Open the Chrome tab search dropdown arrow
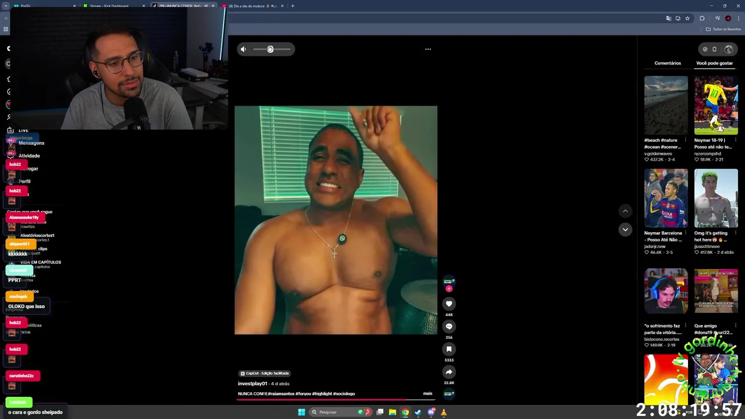 click(x=6, y=6)
